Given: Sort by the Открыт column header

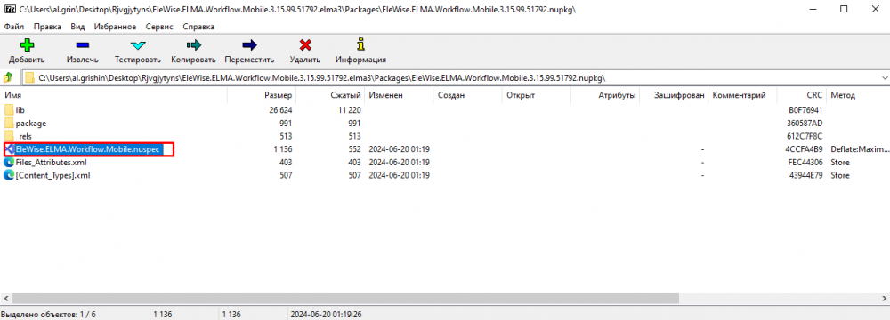Looking at the screenshot, I should click(x=536, y=95).
